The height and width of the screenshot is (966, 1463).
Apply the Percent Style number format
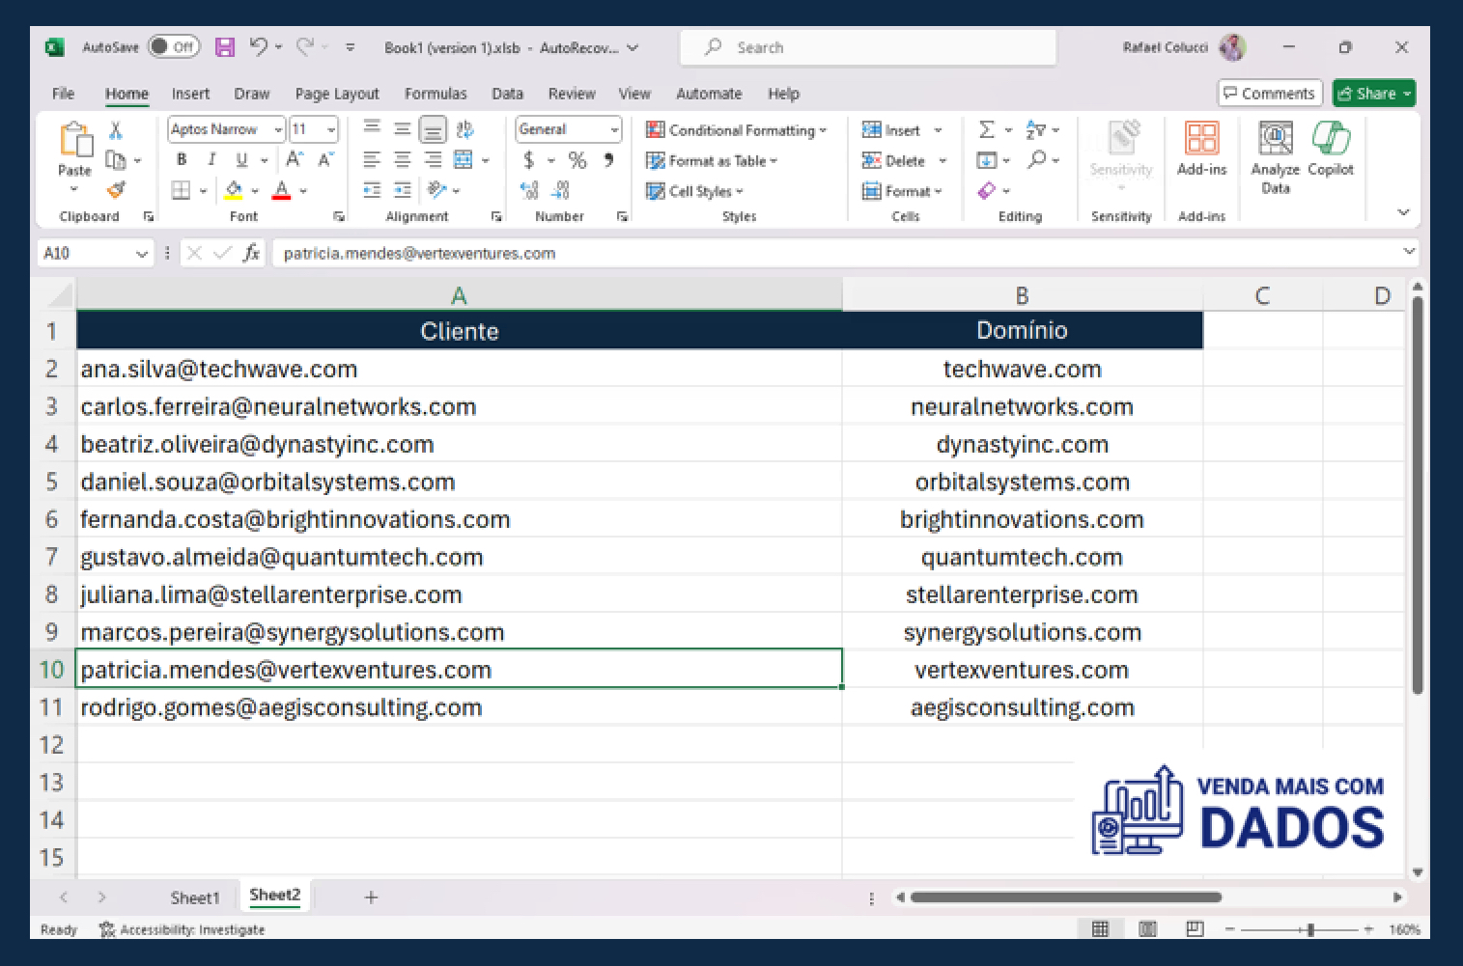(577, 160)
